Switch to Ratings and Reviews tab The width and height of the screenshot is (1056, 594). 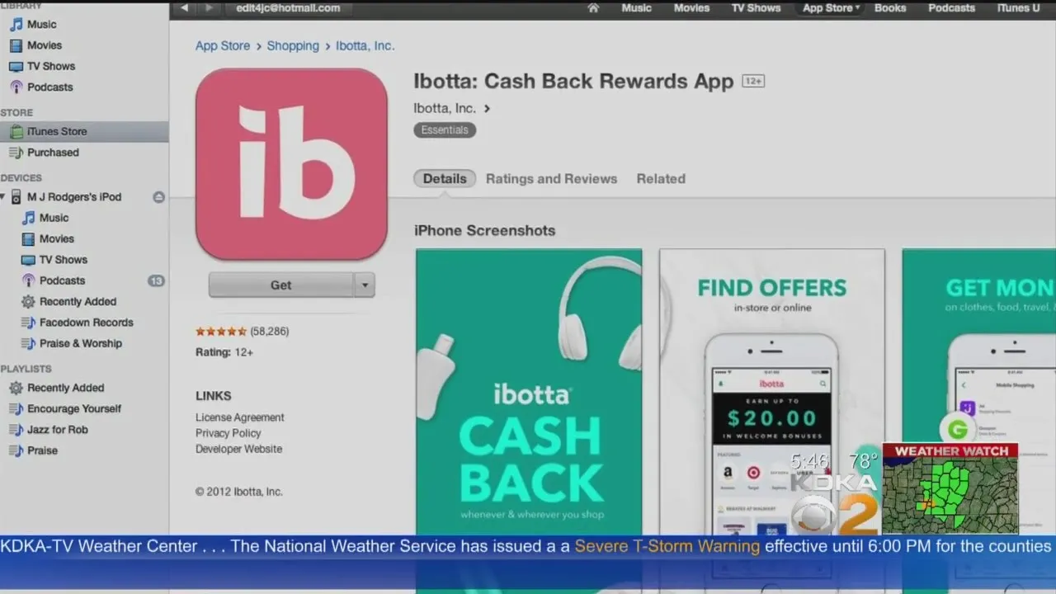click(551, 178)
